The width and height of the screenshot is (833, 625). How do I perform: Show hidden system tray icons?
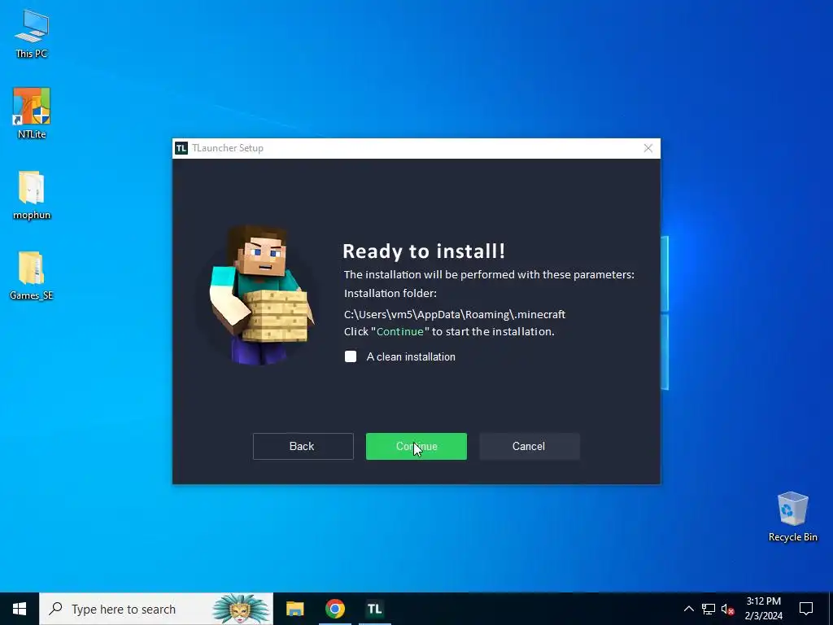(688, 609)
